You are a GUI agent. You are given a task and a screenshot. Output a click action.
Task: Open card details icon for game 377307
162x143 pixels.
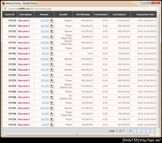click(52, 48)
